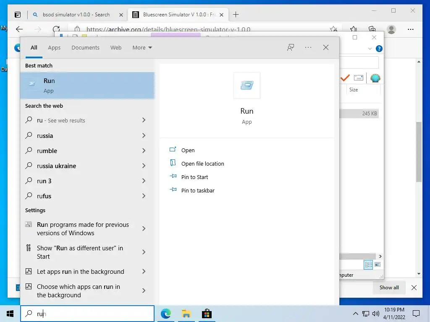This screenshot has width=430, height=322.
Task: Select 'russia ukraine' web suggestion
Action: (56, 166)
